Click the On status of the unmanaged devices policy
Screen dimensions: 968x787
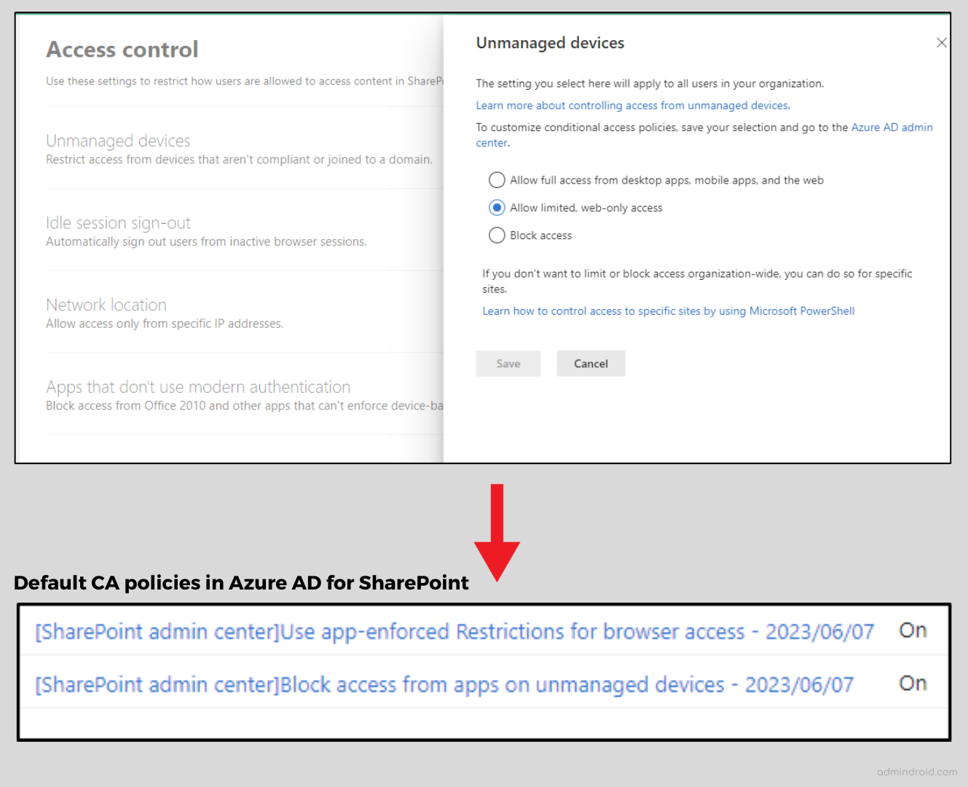click(912, 684)
